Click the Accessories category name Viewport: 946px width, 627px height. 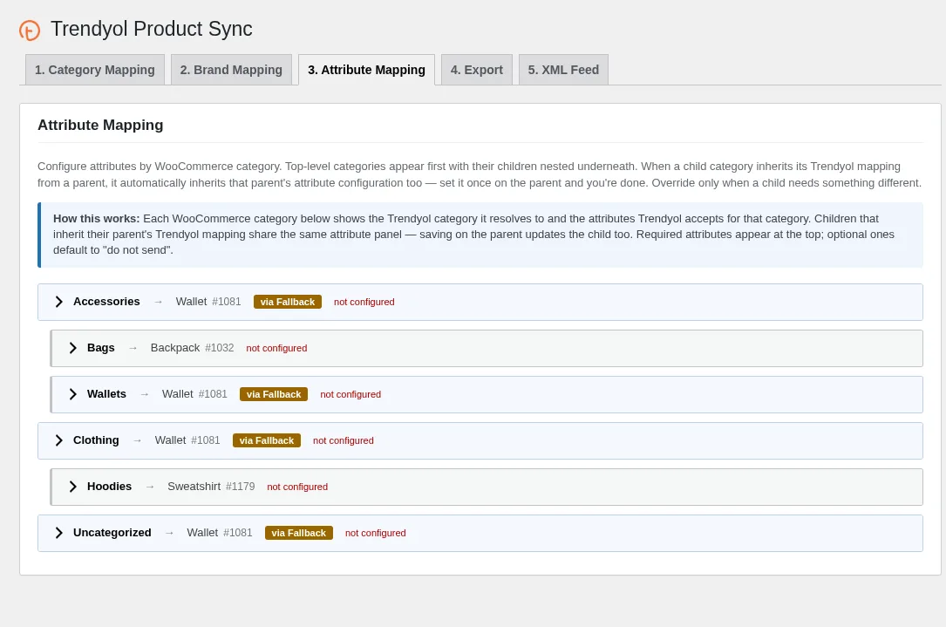[x=106, y=302]
